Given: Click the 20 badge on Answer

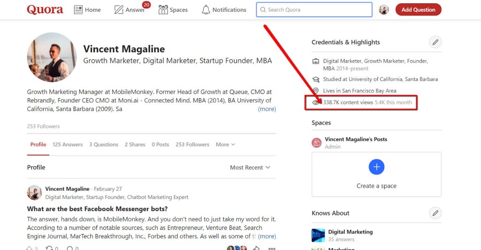Looking at the screenshot, I should (x=147, y=5).
